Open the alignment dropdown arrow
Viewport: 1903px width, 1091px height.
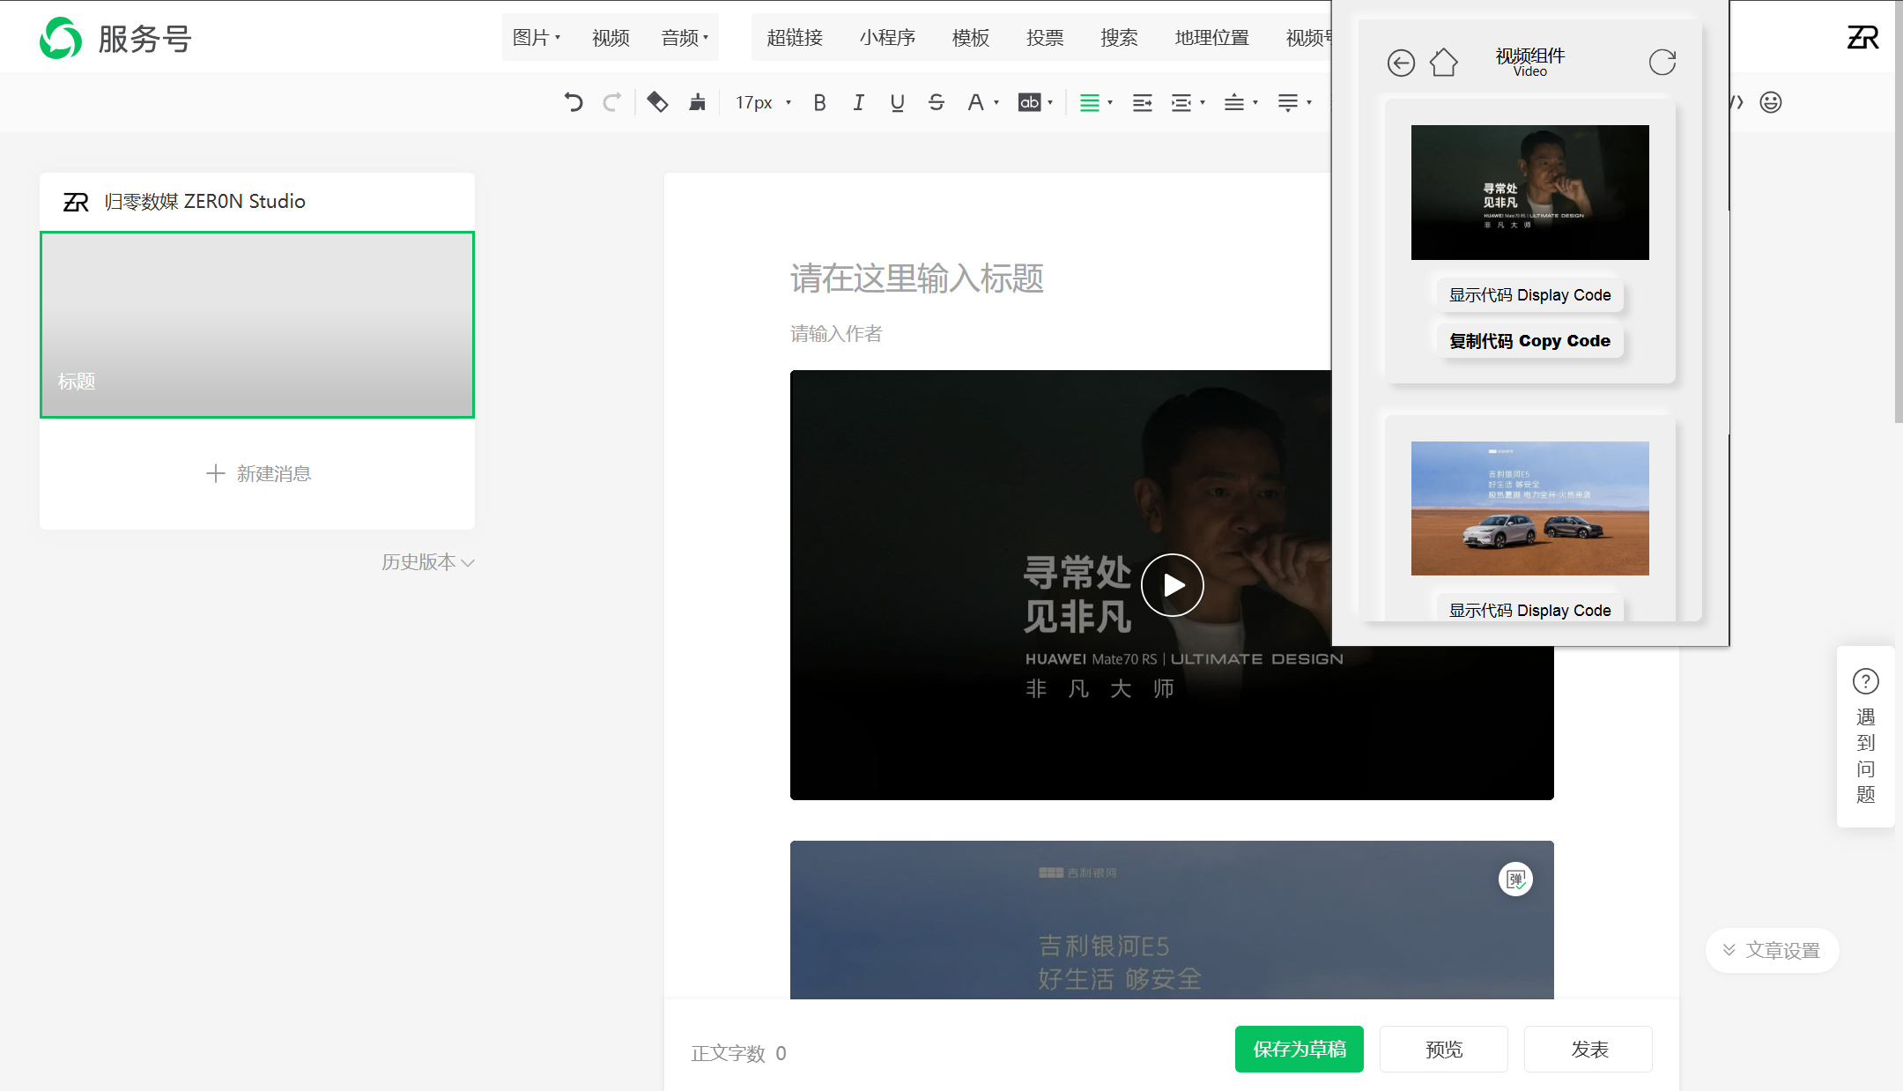[x=1110, y=103]
